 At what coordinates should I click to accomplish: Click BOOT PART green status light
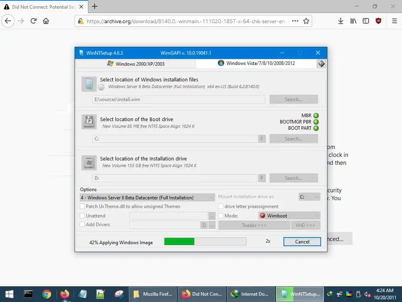coord(316,128)
